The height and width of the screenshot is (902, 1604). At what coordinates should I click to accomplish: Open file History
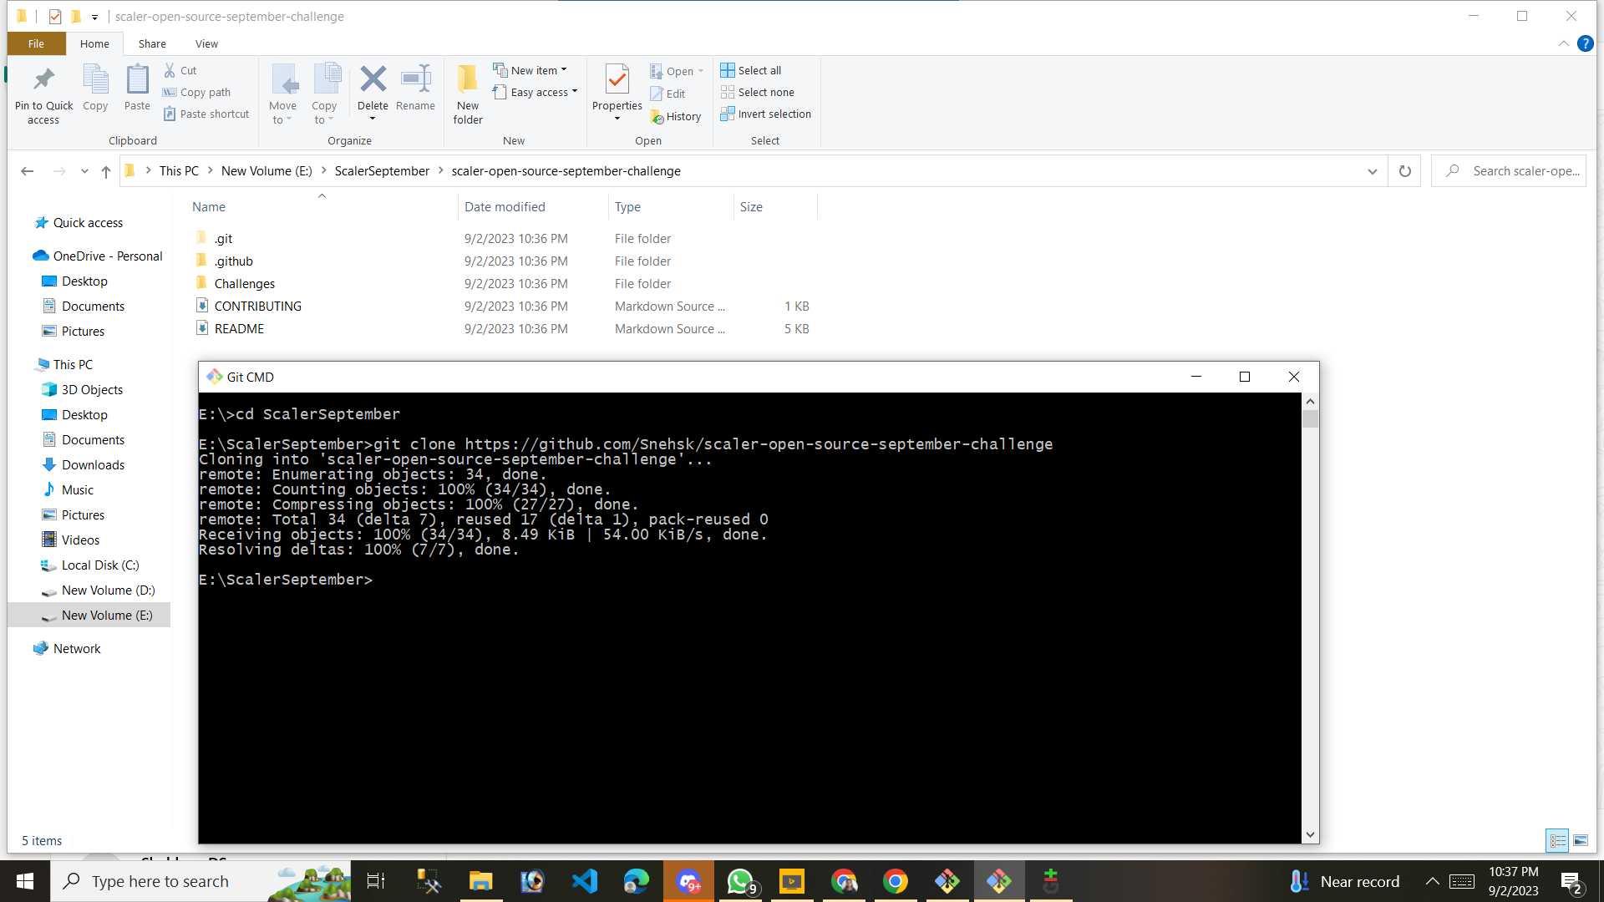(x=676, y=116)
